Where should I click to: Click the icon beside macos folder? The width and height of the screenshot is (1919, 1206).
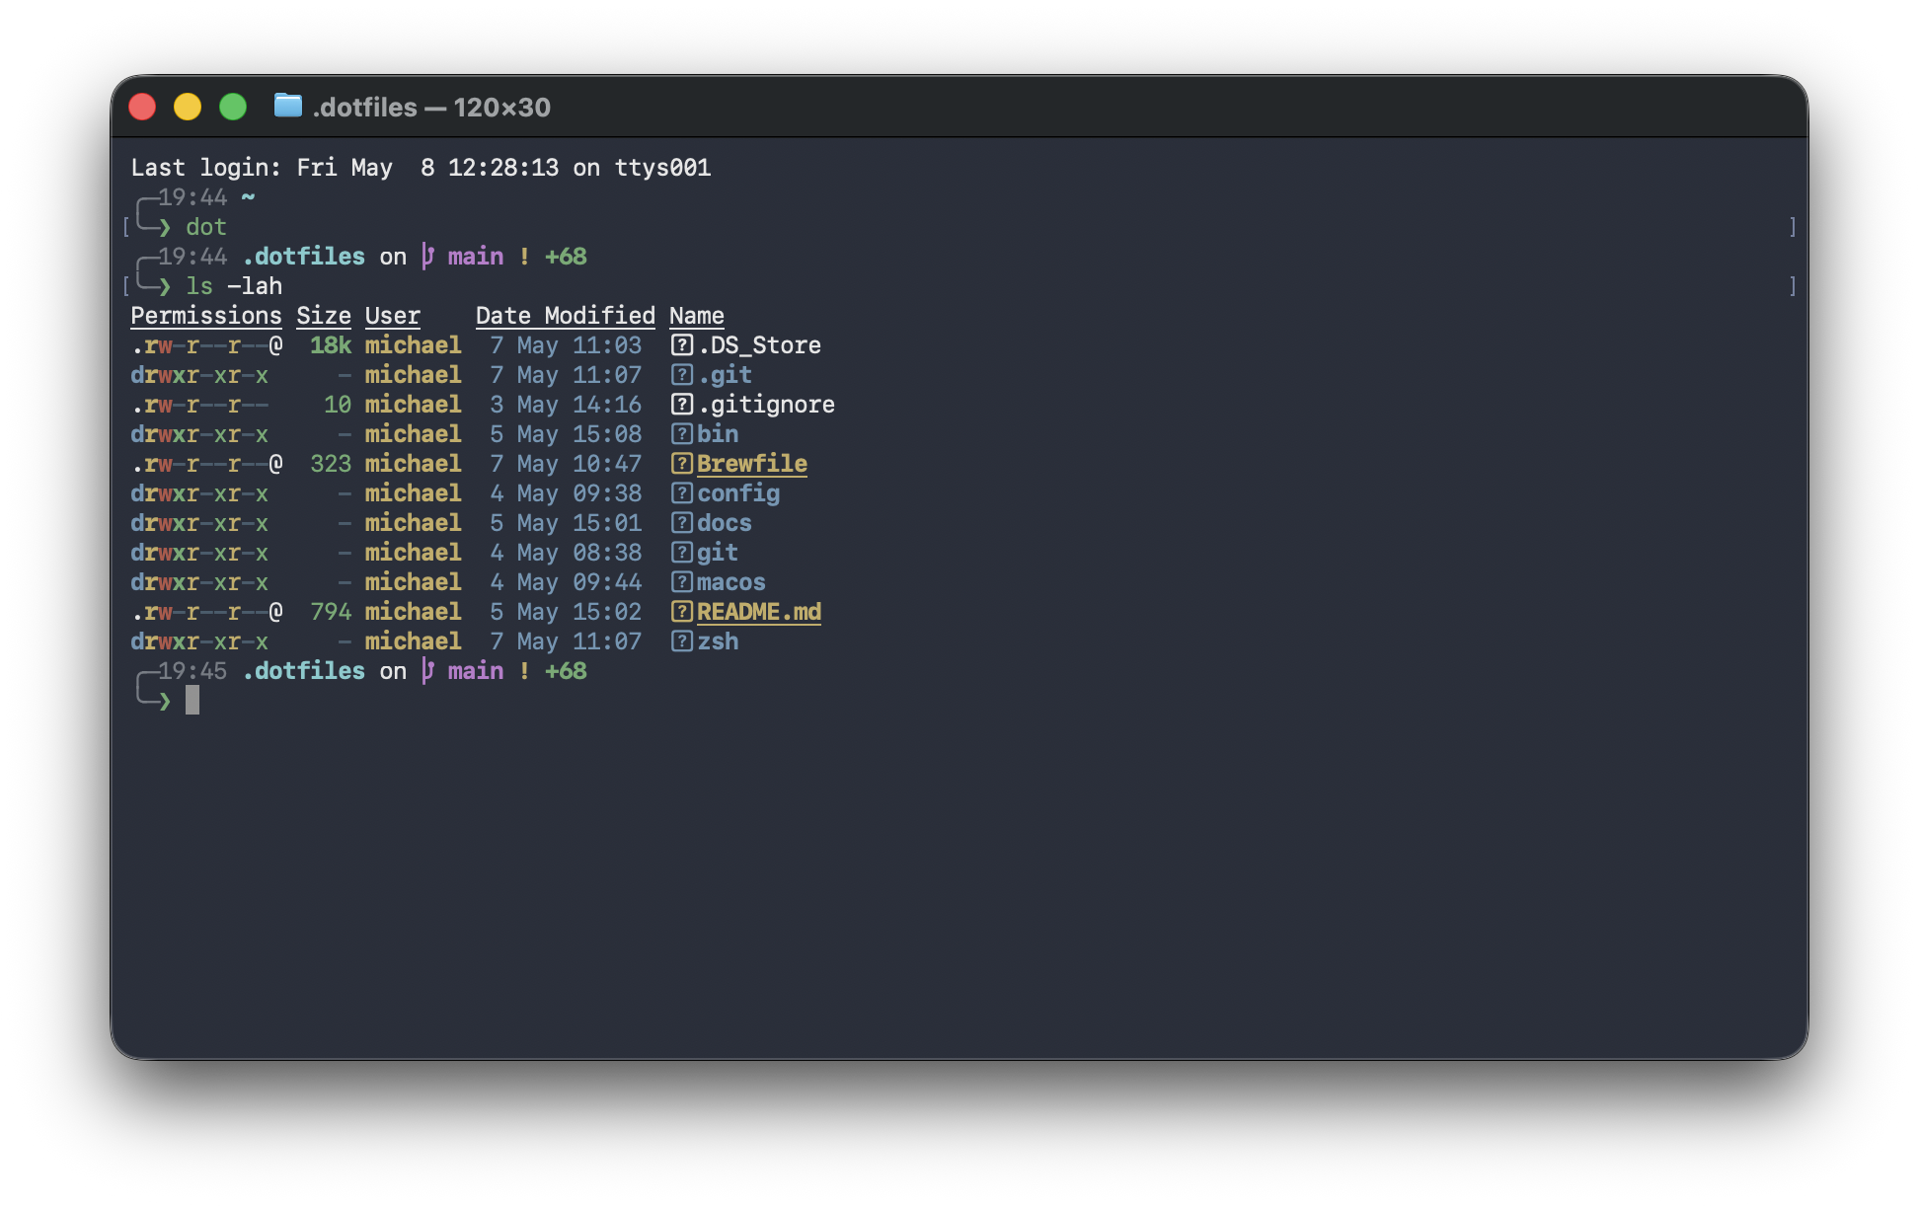click(681, 582)
